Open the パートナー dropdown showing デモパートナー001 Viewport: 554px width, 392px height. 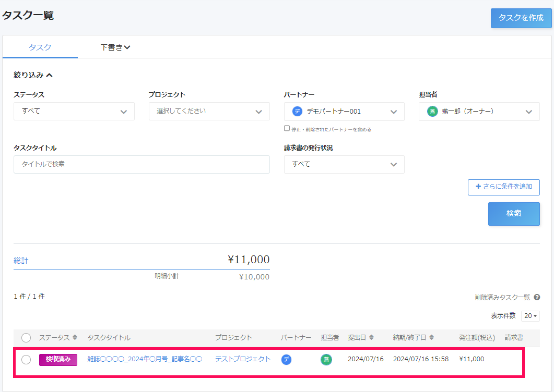(344, 112)
